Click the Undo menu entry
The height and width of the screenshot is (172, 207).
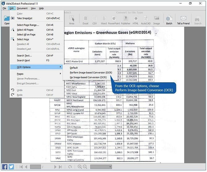coord(37,90)
